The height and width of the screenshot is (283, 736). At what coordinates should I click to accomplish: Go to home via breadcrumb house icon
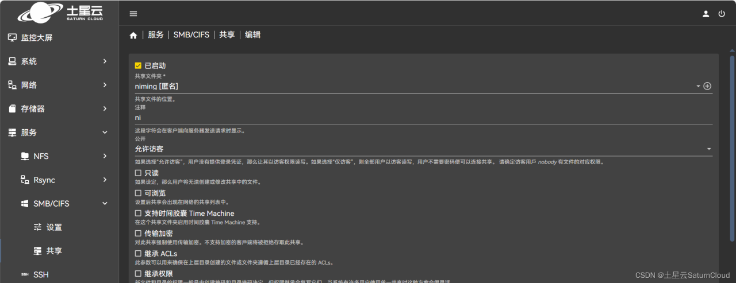tap(133, 35)
